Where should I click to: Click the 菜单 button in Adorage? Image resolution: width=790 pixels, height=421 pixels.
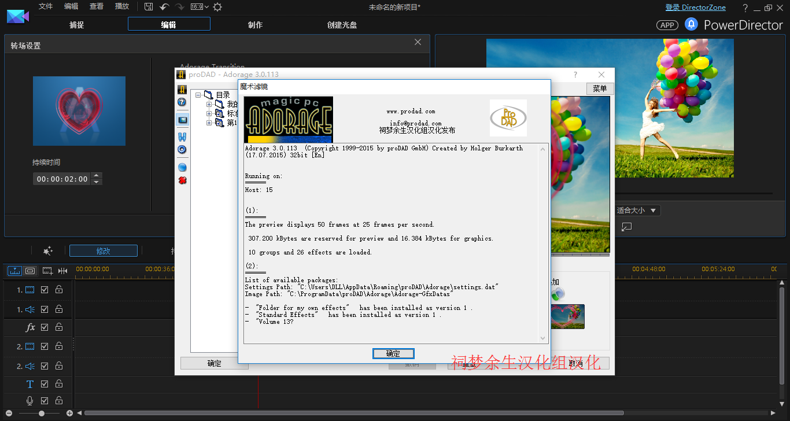(600, 88)
